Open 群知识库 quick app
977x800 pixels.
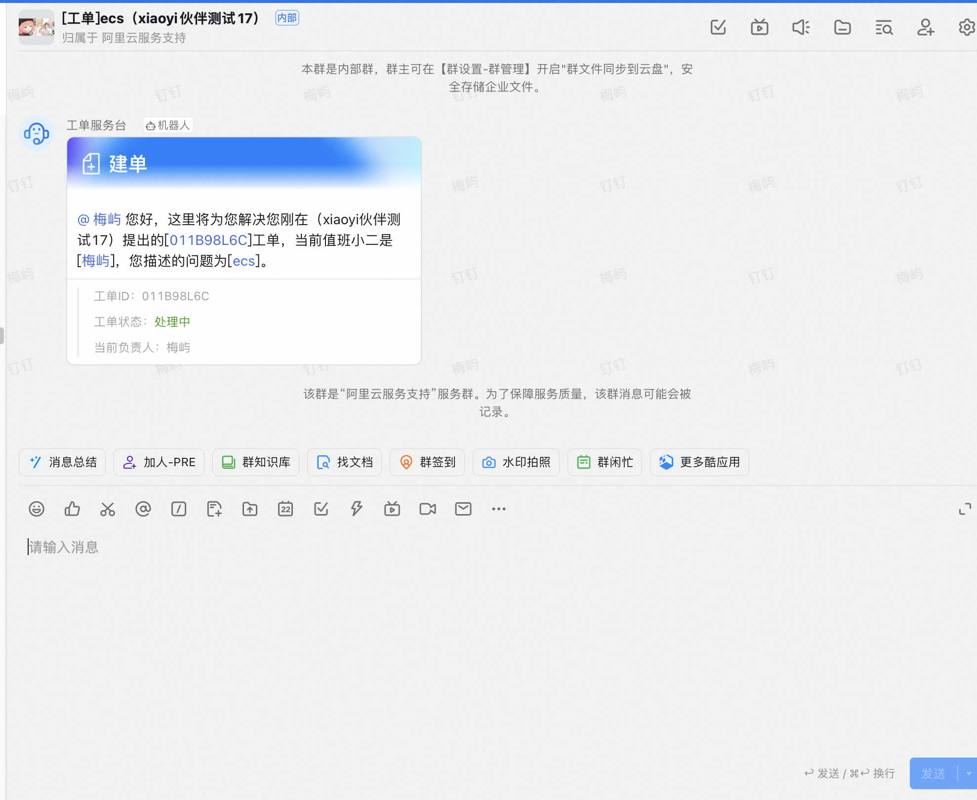tap(256, 462)
